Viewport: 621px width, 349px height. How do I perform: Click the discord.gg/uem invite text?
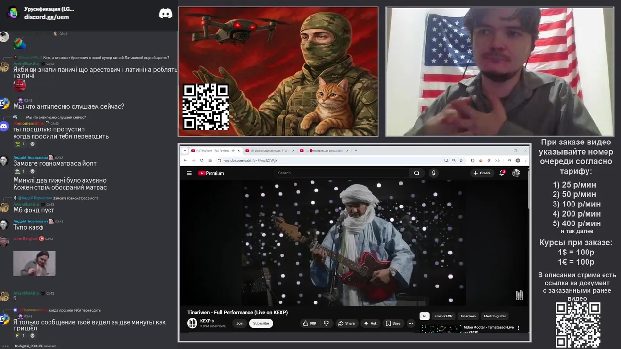click(x=47, y=17)
